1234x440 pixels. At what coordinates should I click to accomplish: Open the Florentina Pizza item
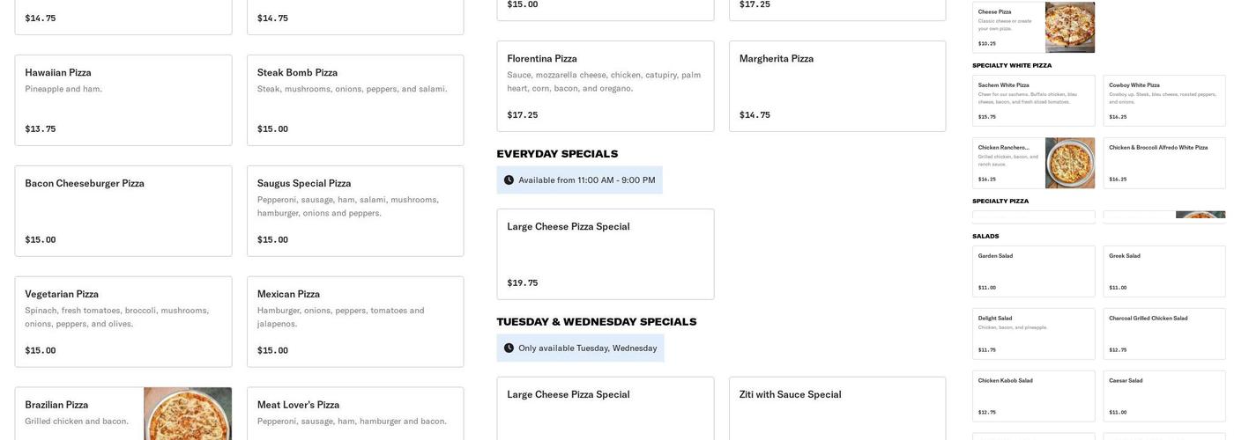click(606, 86)
